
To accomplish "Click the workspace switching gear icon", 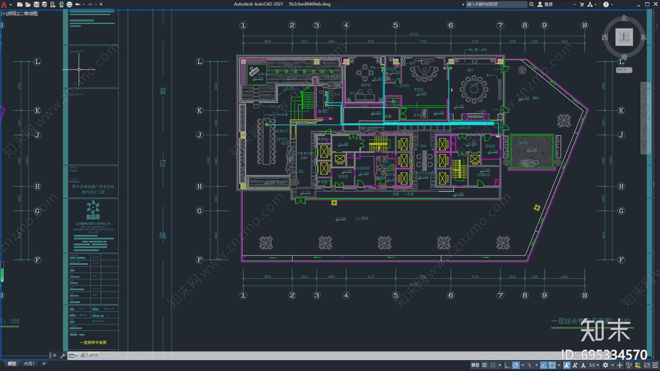I will [605, 365].
